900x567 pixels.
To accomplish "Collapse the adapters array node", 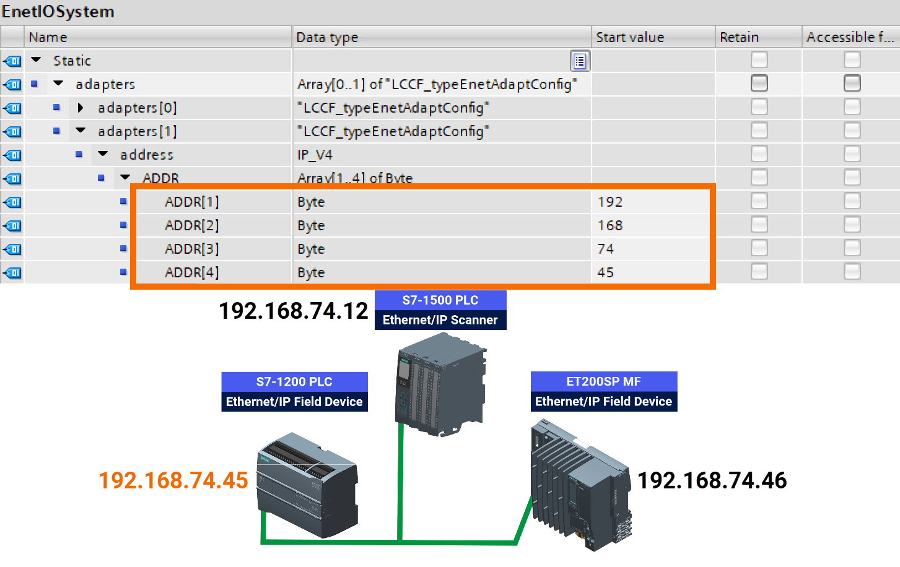I will (x=58, y=84).
